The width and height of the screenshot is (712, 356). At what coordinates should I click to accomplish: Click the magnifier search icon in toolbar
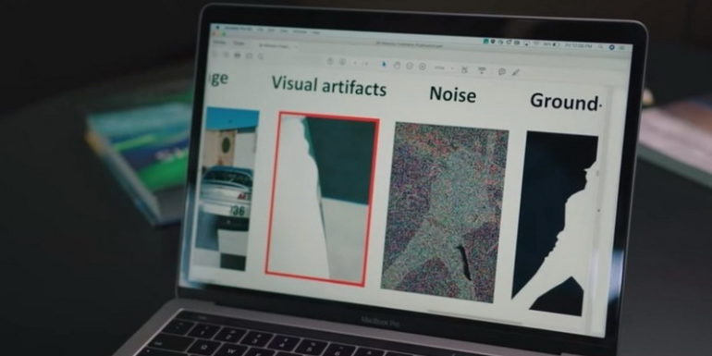[261, 56]
